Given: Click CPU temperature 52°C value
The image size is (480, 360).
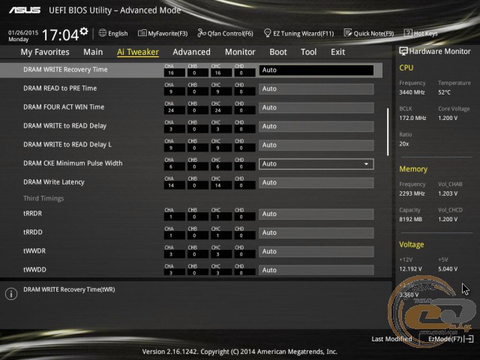Looking at the screenshot, I should (445, 92).
